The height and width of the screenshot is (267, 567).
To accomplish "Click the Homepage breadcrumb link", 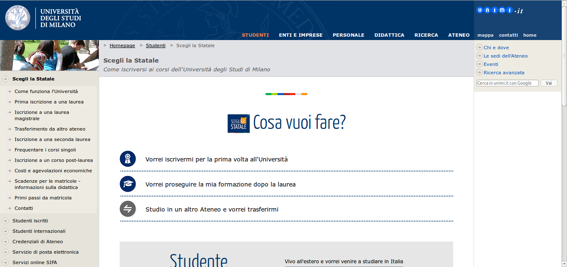I will [x=122, y=45].
